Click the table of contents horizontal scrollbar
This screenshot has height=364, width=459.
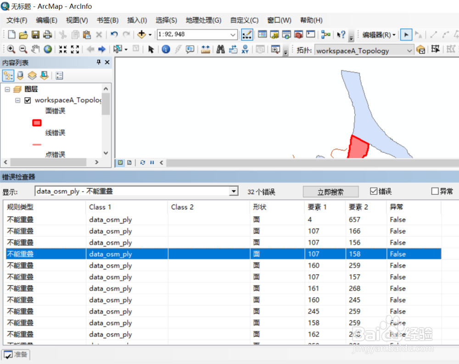pyautogui.click(x=48, y=162)
